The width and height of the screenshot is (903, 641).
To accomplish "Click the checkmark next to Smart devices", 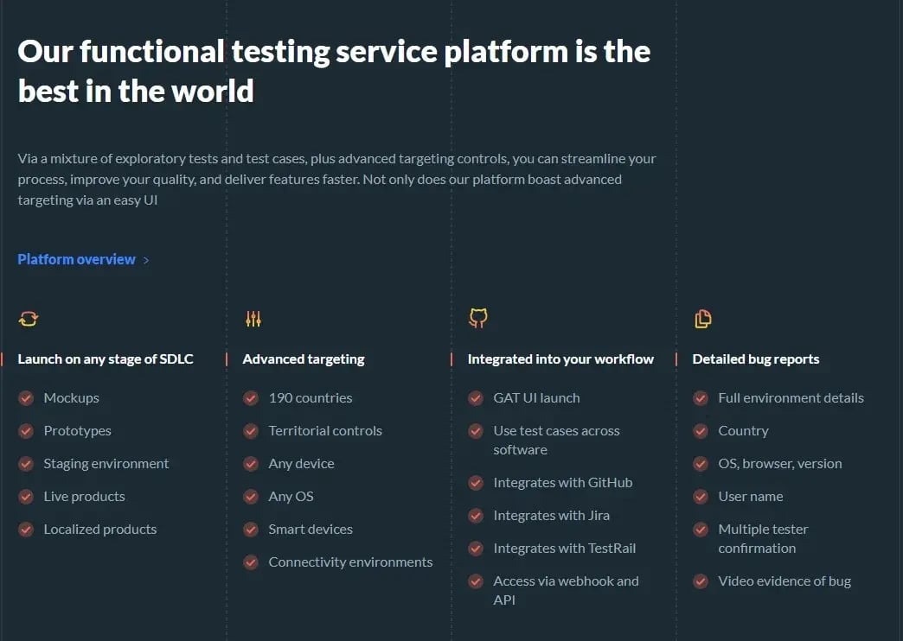I will pos(251,530).
